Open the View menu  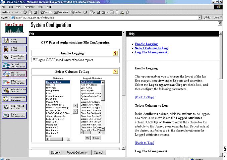pyautogui.click(x=19, y=7)
